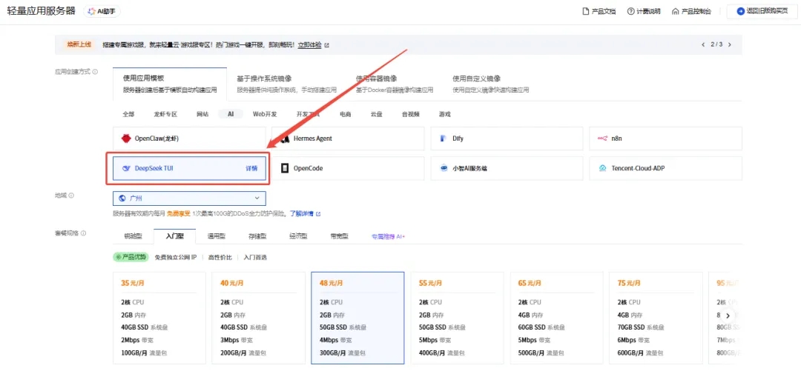
Task: Open 详情 link on DeepSeek TUI card
Action: pyautogui.click(x=251, y=168)
